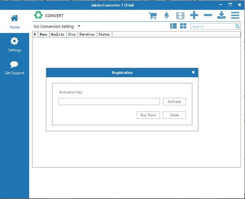The height and width of the screenshot is (199, 245).
Task: Go to Home in sidebar
Action: click(14, 22)
